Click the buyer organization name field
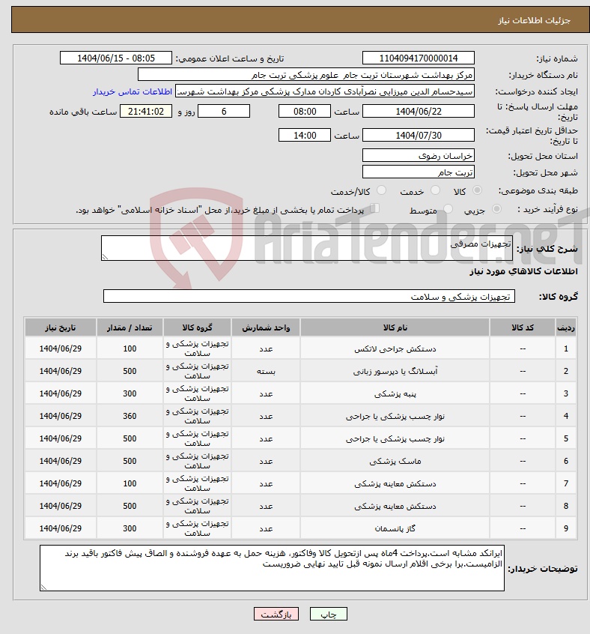The image size is (590, 634). (306, 75)
